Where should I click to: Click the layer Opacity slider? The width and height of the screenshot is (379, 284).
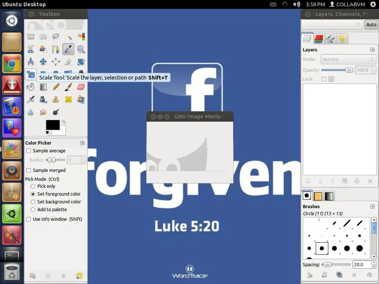pyautogui.click(x=337, y=70)
